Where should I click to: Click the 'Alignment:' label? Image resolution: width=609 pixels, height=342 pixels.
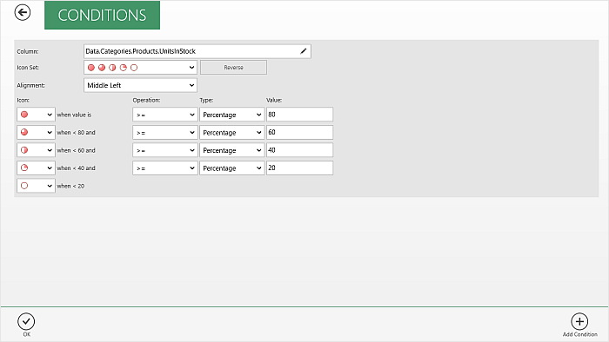[x=31, y=85]
